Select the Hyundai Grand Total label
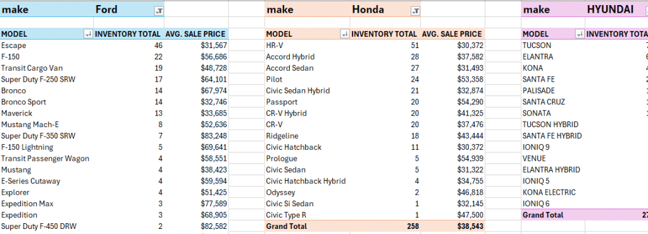 click(553, 215)
